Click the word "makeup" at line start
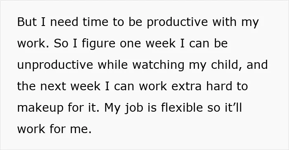This screenshot has height=150, width=289. [40, 108]
